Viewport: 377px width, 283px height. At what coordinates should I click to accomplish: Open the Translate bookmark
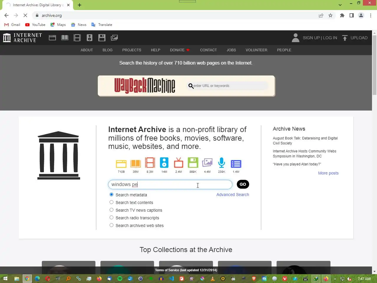click(x=102, y=25)
